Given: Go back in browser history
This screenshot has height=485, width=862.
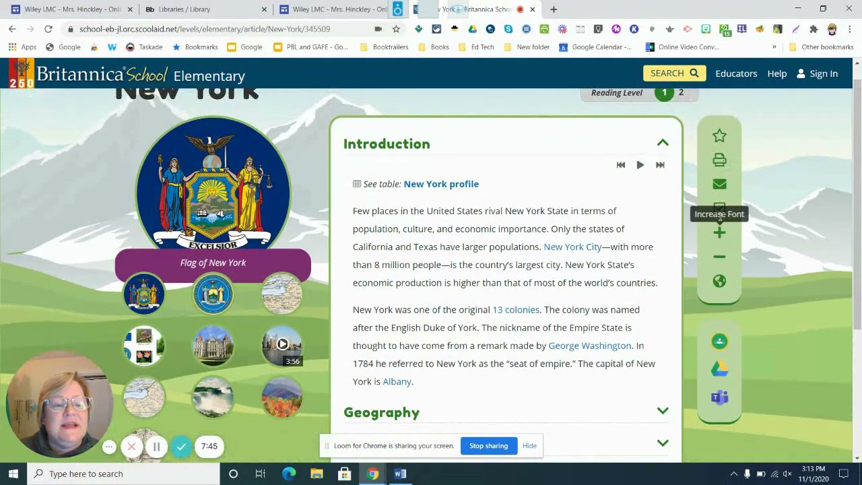Looking at the screenshot, I should coord(12,29).
